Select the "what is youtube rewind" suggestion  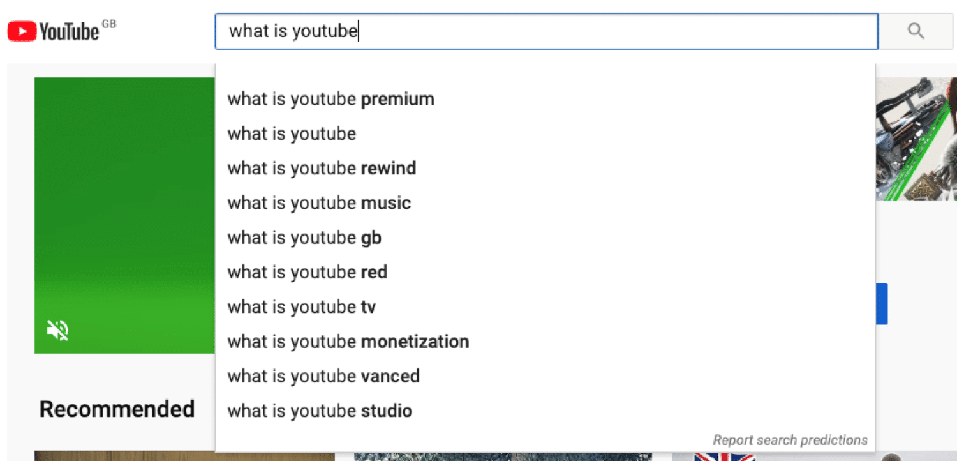(x=322, y=168)
